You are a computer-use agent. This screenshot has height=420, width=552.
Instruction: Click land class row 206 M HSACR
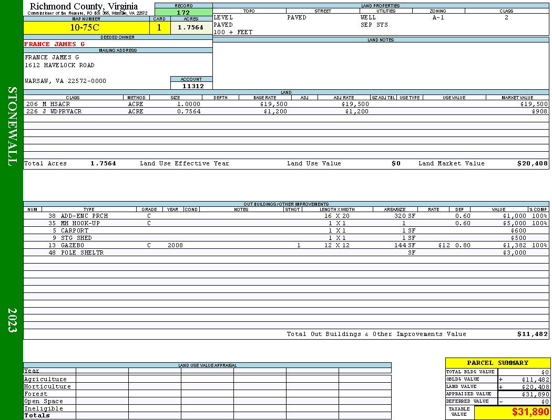286,104
